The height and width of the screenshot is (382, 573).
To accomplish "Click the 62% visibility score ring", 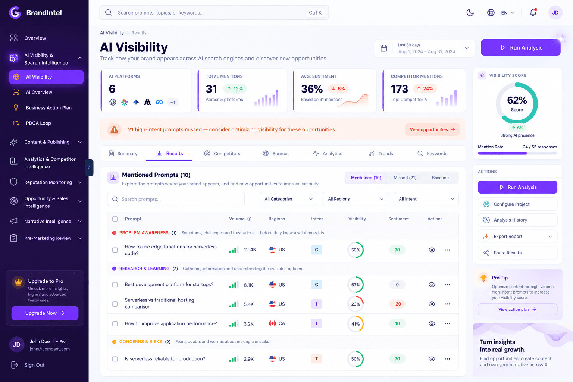I will tap(517, 103).
